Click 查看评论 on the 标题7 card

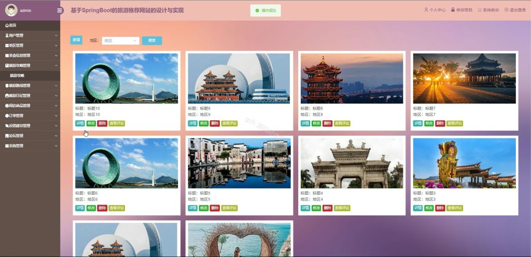pos(454,123)
